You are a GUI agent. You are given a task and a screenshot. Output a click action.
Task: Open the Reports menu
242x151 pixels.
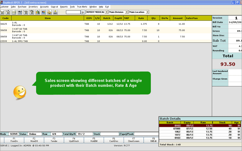point(64,6)
